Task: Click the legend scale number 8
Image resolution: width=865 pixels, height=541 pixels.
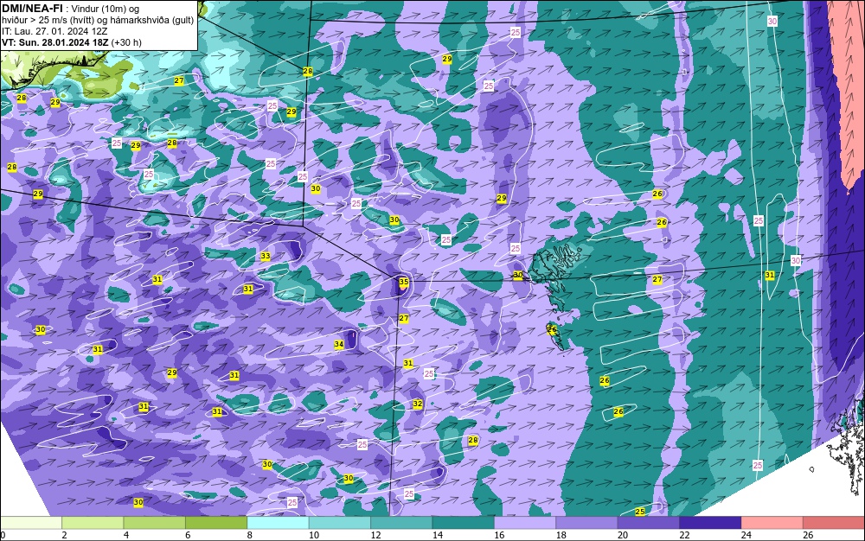Action: (250, 535)
